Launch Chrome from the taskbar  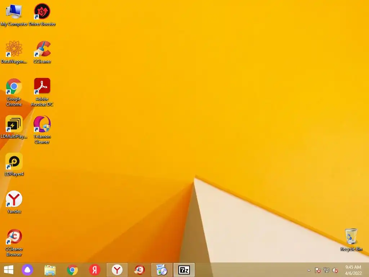point(72,270)
